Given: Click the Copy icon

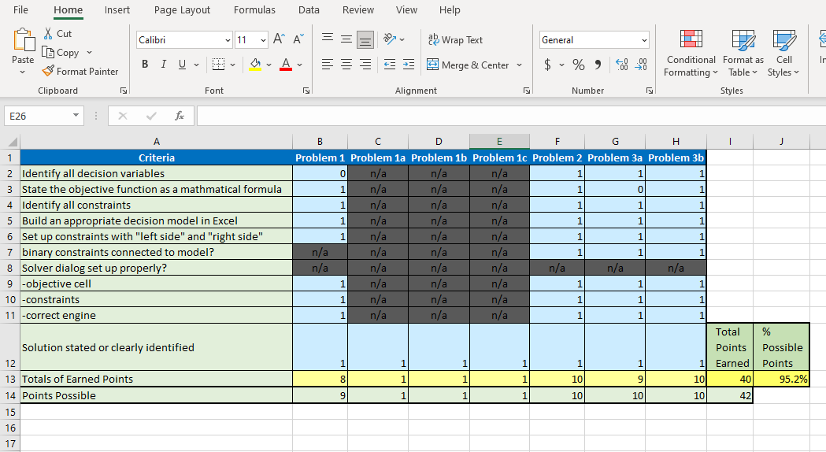Looking at the screenshot, I should click(x=48, y=52).
